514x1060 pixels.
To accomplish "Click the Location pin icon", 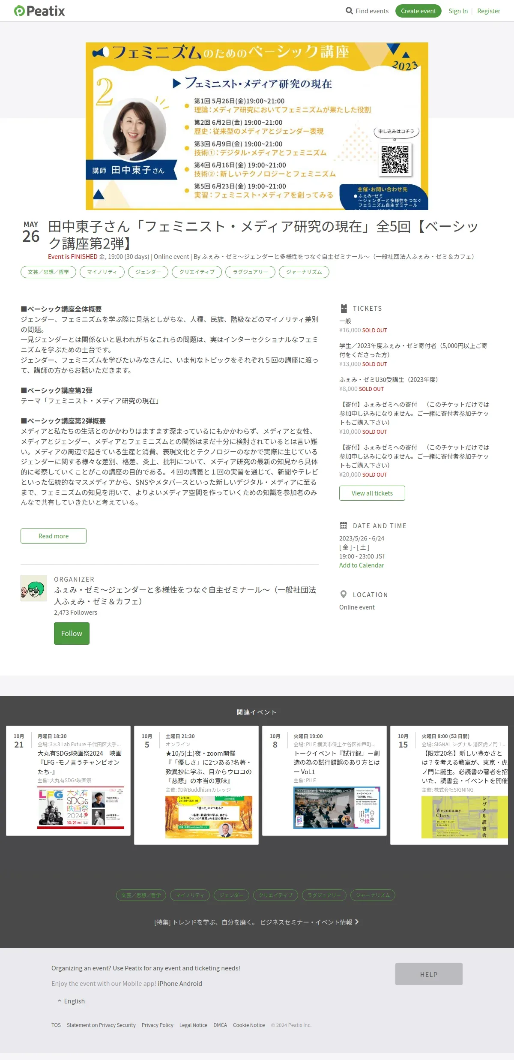I will click(x=344, y=595).
